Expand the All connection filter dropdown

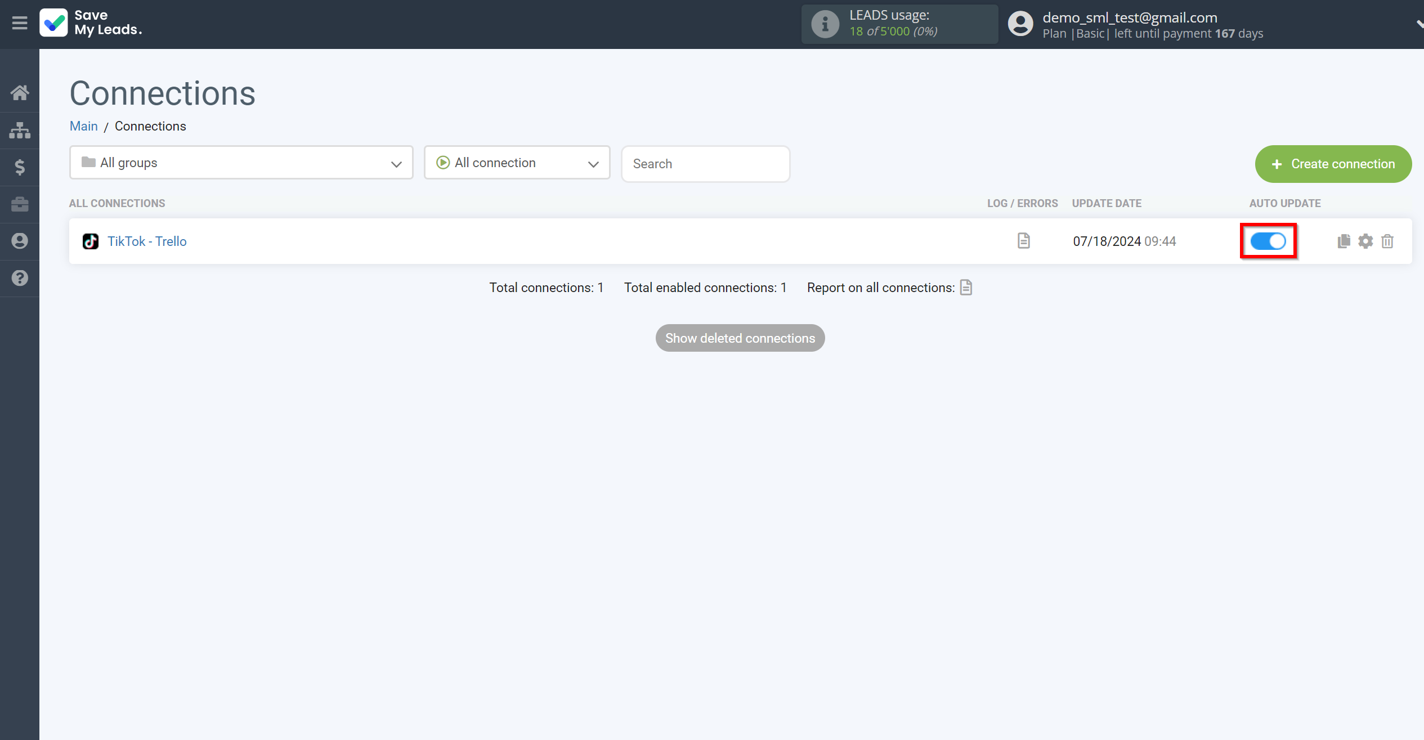[517, 163]
